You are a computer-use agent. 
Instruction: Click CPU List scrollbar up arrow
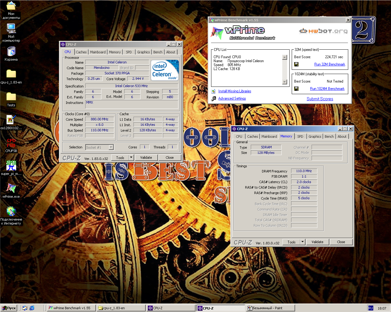pos(285,57)
